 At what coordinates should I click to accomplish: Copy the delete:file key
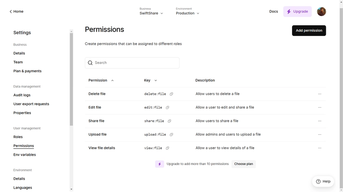tap(171, 94)
